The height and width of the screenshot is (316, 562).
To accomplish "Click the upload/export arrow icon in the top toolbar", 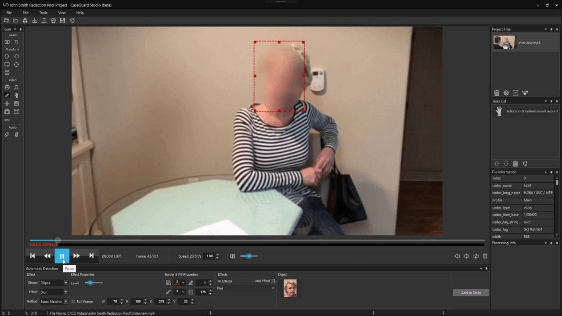I will click(x=44, y=21).
